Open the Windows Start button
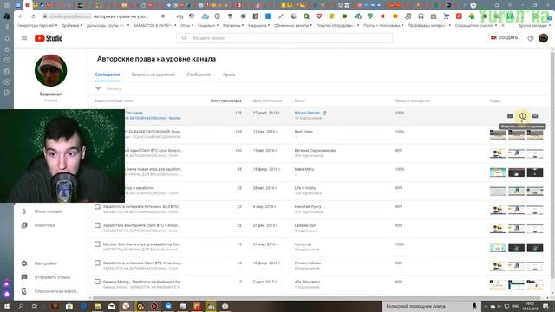The image size is (555, 312). 7,306
